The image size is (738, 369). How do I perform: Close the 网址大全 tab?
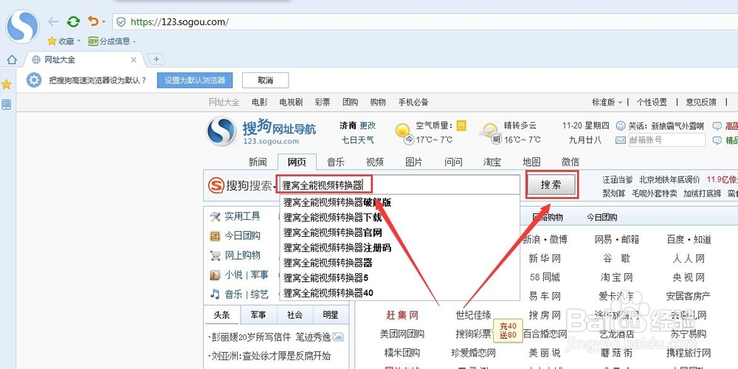tap(134, 60)
